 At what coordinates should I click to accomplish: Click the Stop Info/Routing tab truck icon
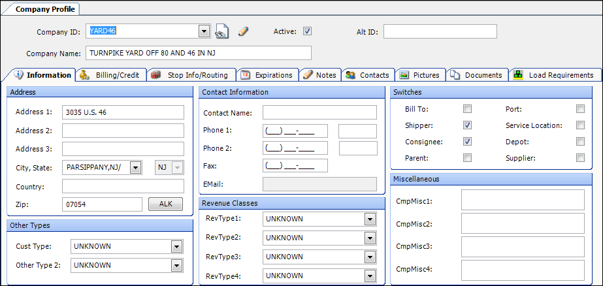(156, 75)
